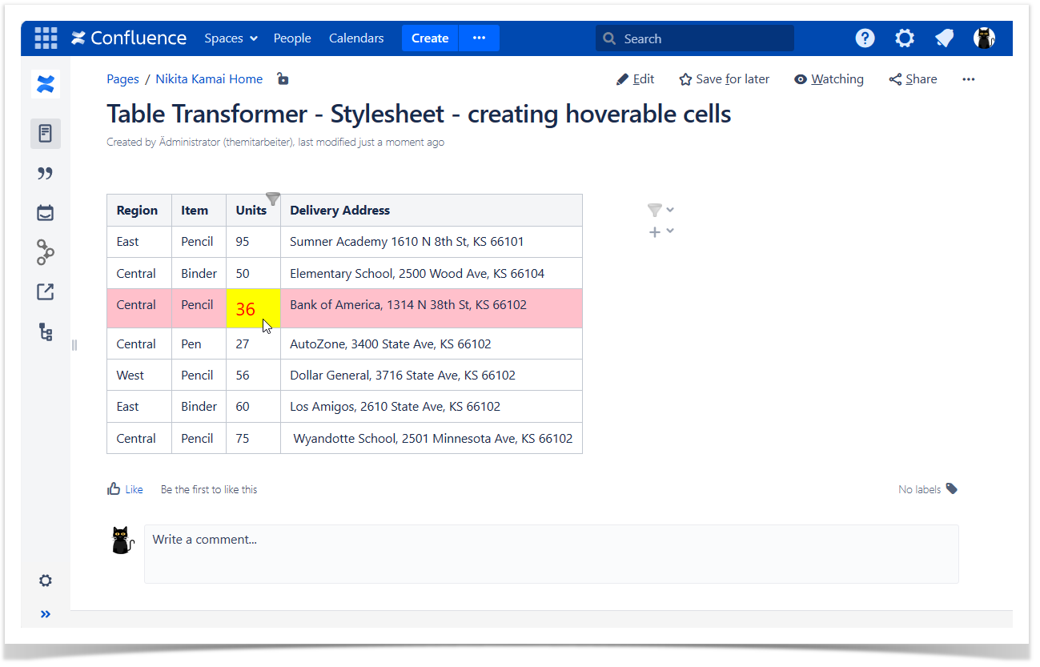
Task: Open the Spaces dropdown menu
Action: tap(231, 38)
